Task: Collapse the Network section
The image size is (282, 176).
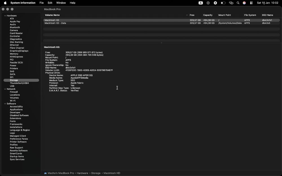Action: (x=5, y=89)
